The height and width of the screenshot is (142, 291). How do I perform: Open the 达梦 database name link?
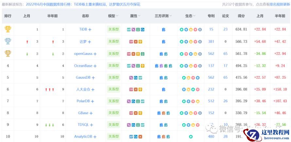(x=83, y=42)
